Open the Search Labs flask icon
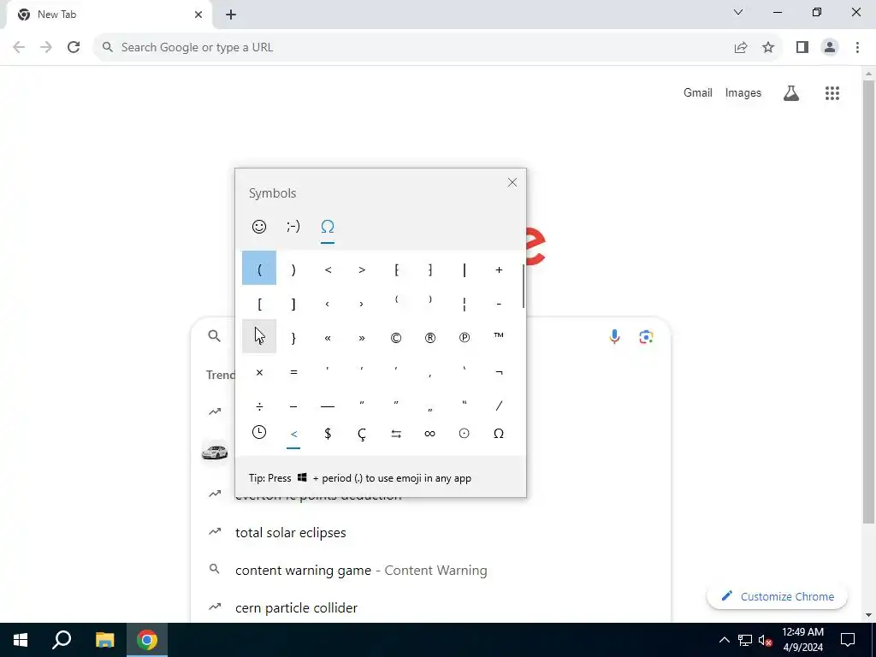 tap(791, 93)
